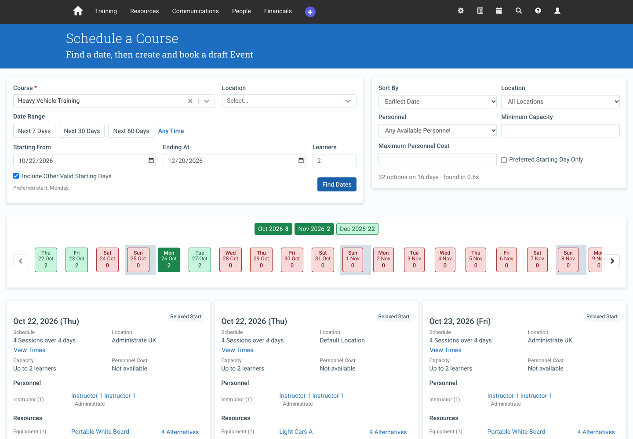Jump to the Nov 2026 month badge

coord(314,229)
